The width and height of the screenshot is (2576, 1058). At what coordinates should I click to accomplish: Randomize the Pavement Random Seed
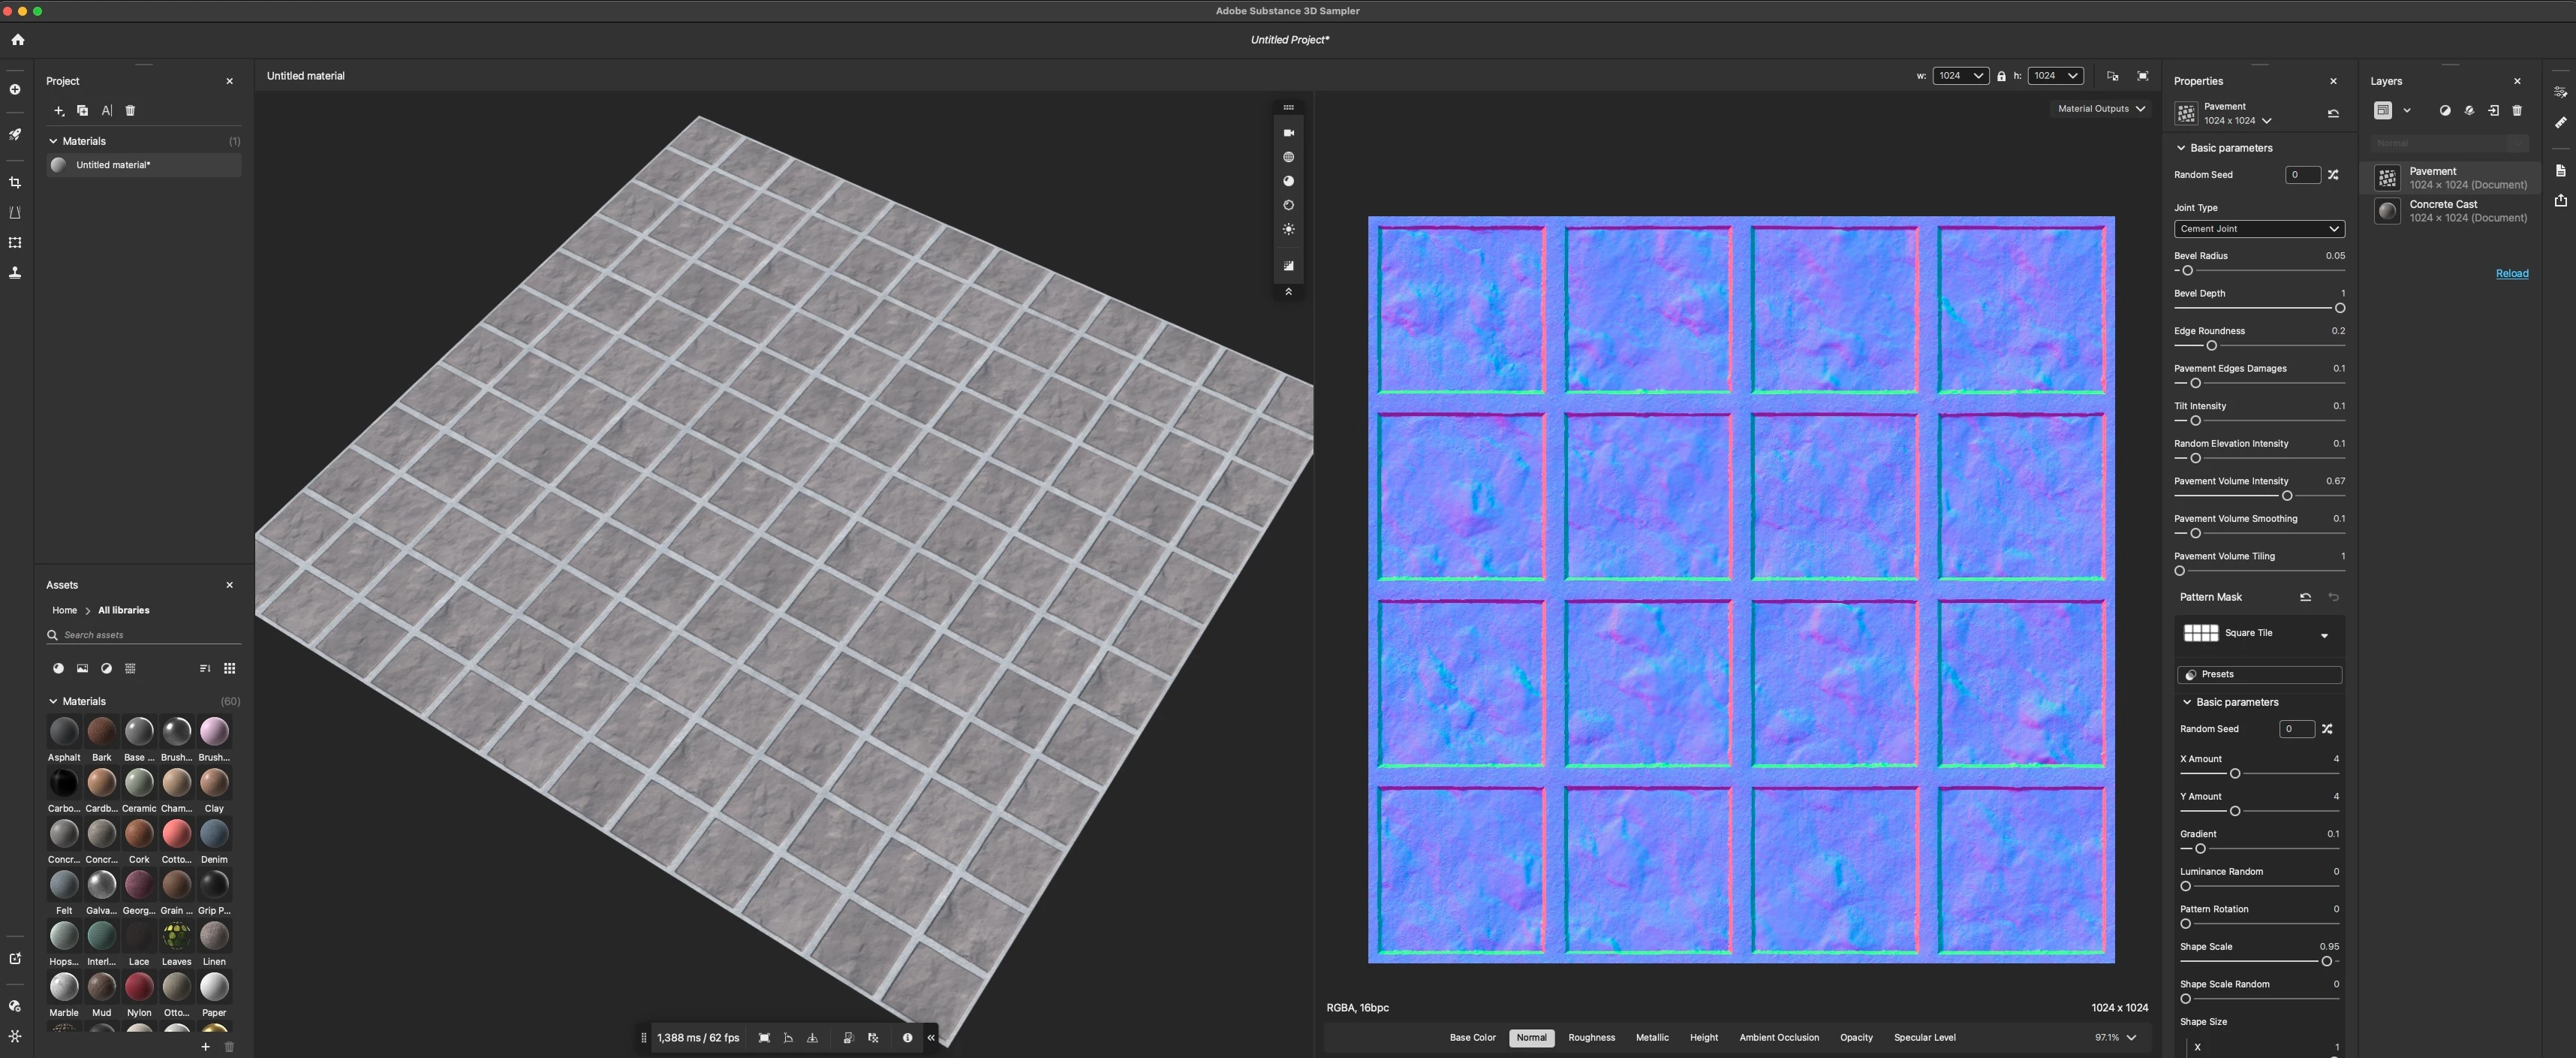[x=2333, y=175]
